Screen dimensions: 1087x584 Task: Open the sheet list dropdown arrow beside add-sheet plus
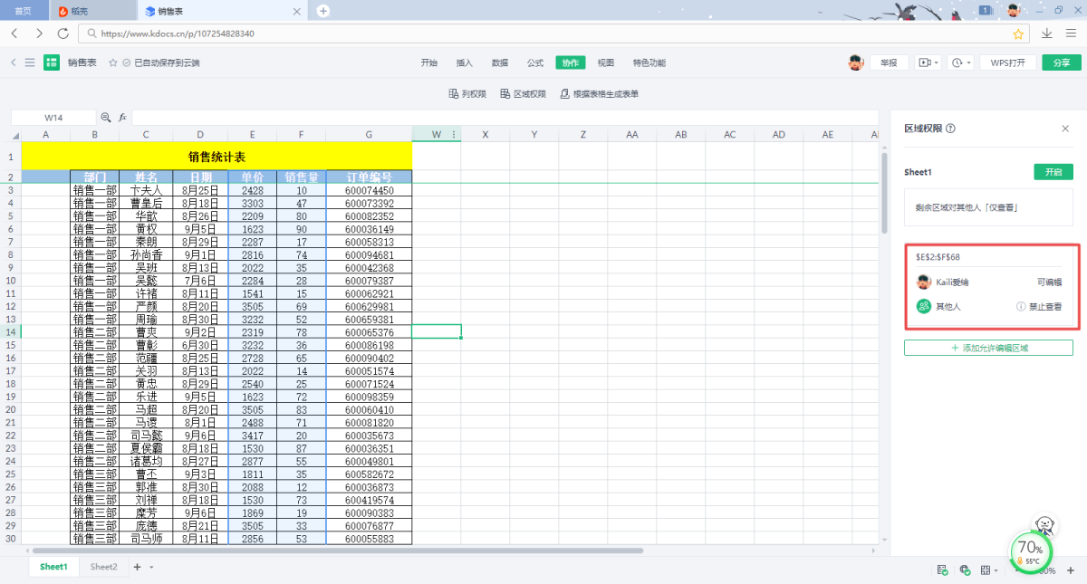151,567
